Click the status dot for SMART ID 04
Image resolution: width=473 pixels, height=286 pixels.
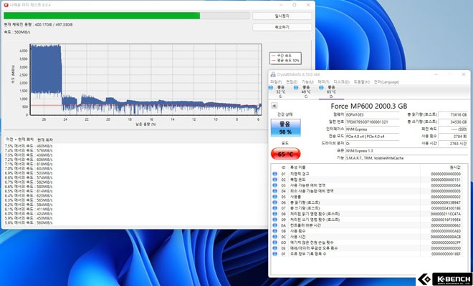(x=274, y=191)
